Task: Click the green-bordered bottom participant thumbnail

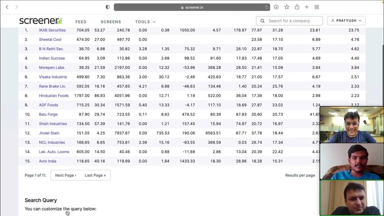Action: (352, 198)
